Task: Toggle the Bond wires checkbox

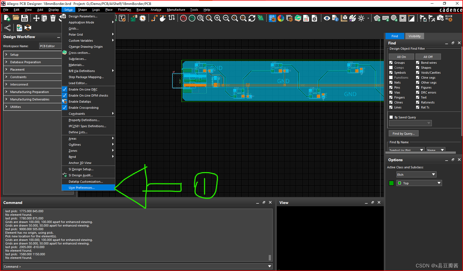Action: (418, 63)
